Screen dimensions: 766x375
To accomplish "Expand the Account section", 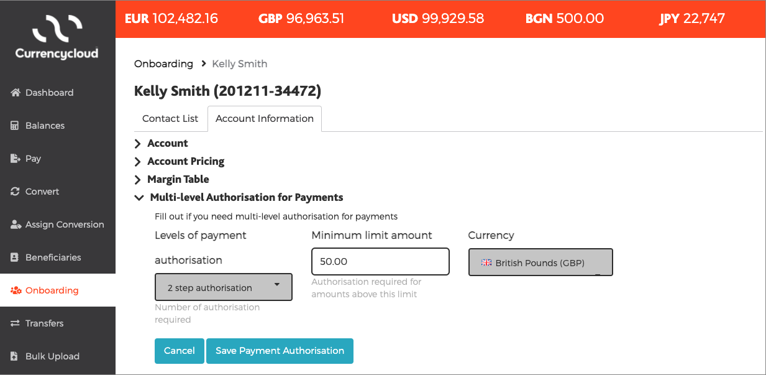I will [x=138, y=144].
